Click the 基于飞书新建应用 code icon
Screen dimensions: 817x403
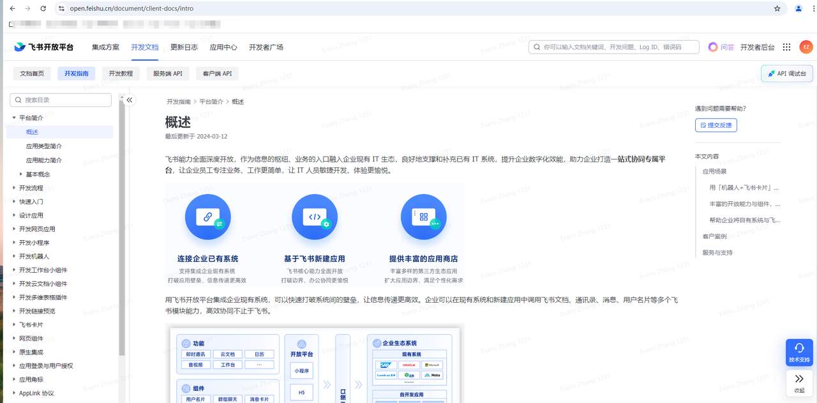(315, 217)
